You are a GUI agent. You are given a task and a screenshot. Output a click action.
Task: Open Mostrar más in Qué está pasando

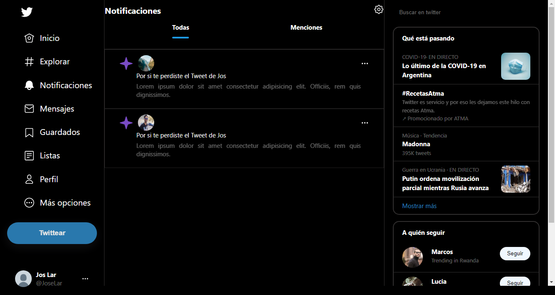pyautogui.click(x=419, y=206)
